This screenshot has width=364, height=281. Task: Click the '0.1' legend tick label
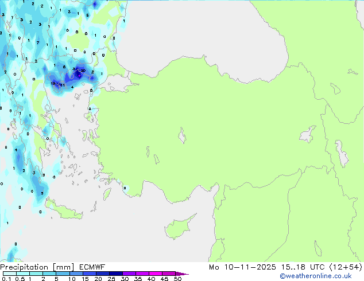click(x=6, y=279)
